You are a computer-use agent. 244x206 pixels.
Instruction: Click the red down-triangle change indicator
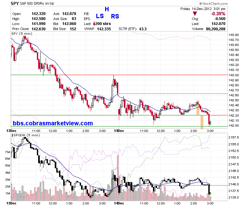click(x=195, y=14)
